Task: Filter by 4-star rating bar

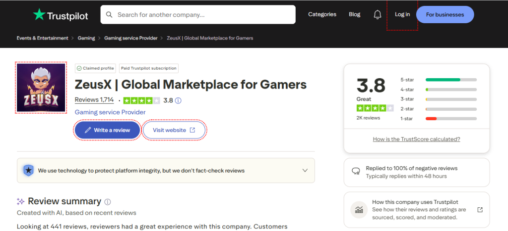Action: (439, 90)
